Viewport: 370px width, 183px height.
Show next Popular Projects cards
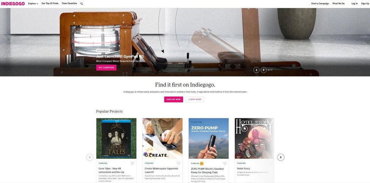(x=281, y=157)
